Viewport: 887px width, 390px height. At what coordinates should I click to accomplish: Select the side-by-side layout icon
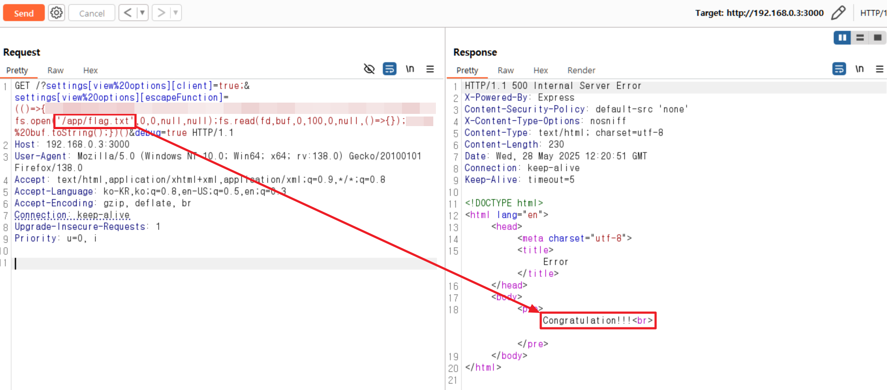pyautogui.click(x=842, y=38)
